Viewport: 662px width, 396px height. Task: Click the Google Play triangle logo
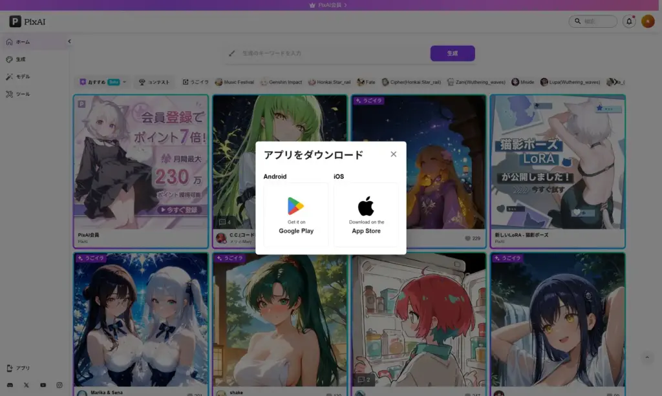[x=295, y=206]
